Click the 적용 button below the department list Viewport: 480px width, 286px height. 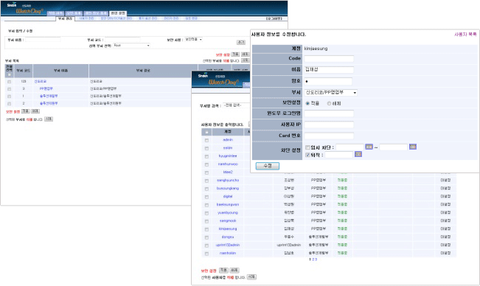(x=25, y=111)
